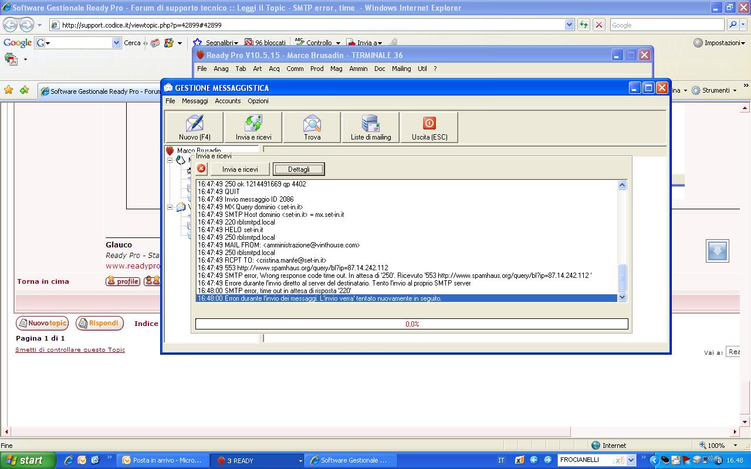The height and width of the screenshot is (469, 751).
Task: Open the address bar URL dropdown arrow
Action: [569, 25]
